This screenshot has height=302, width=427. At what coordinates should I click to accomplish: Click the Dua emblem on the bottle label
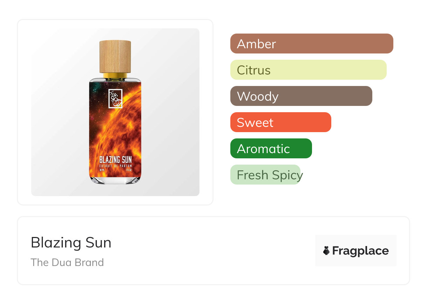(115, 99)
